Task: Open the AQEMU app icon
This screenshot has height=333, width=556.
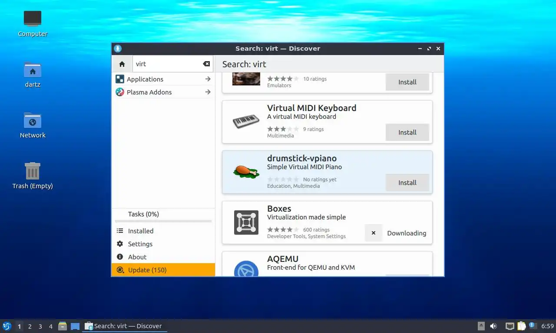Action: click(x=246, y=268)
